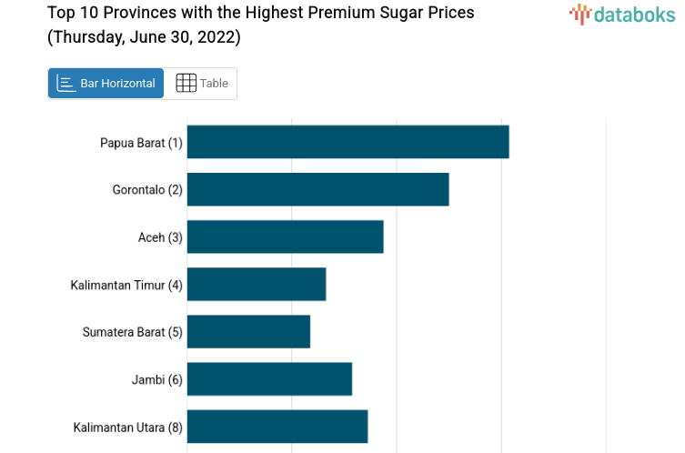Switch to the Bar Horizontal view
The height and width of the screenshot is (453, 685).
[x=106, y=84]
